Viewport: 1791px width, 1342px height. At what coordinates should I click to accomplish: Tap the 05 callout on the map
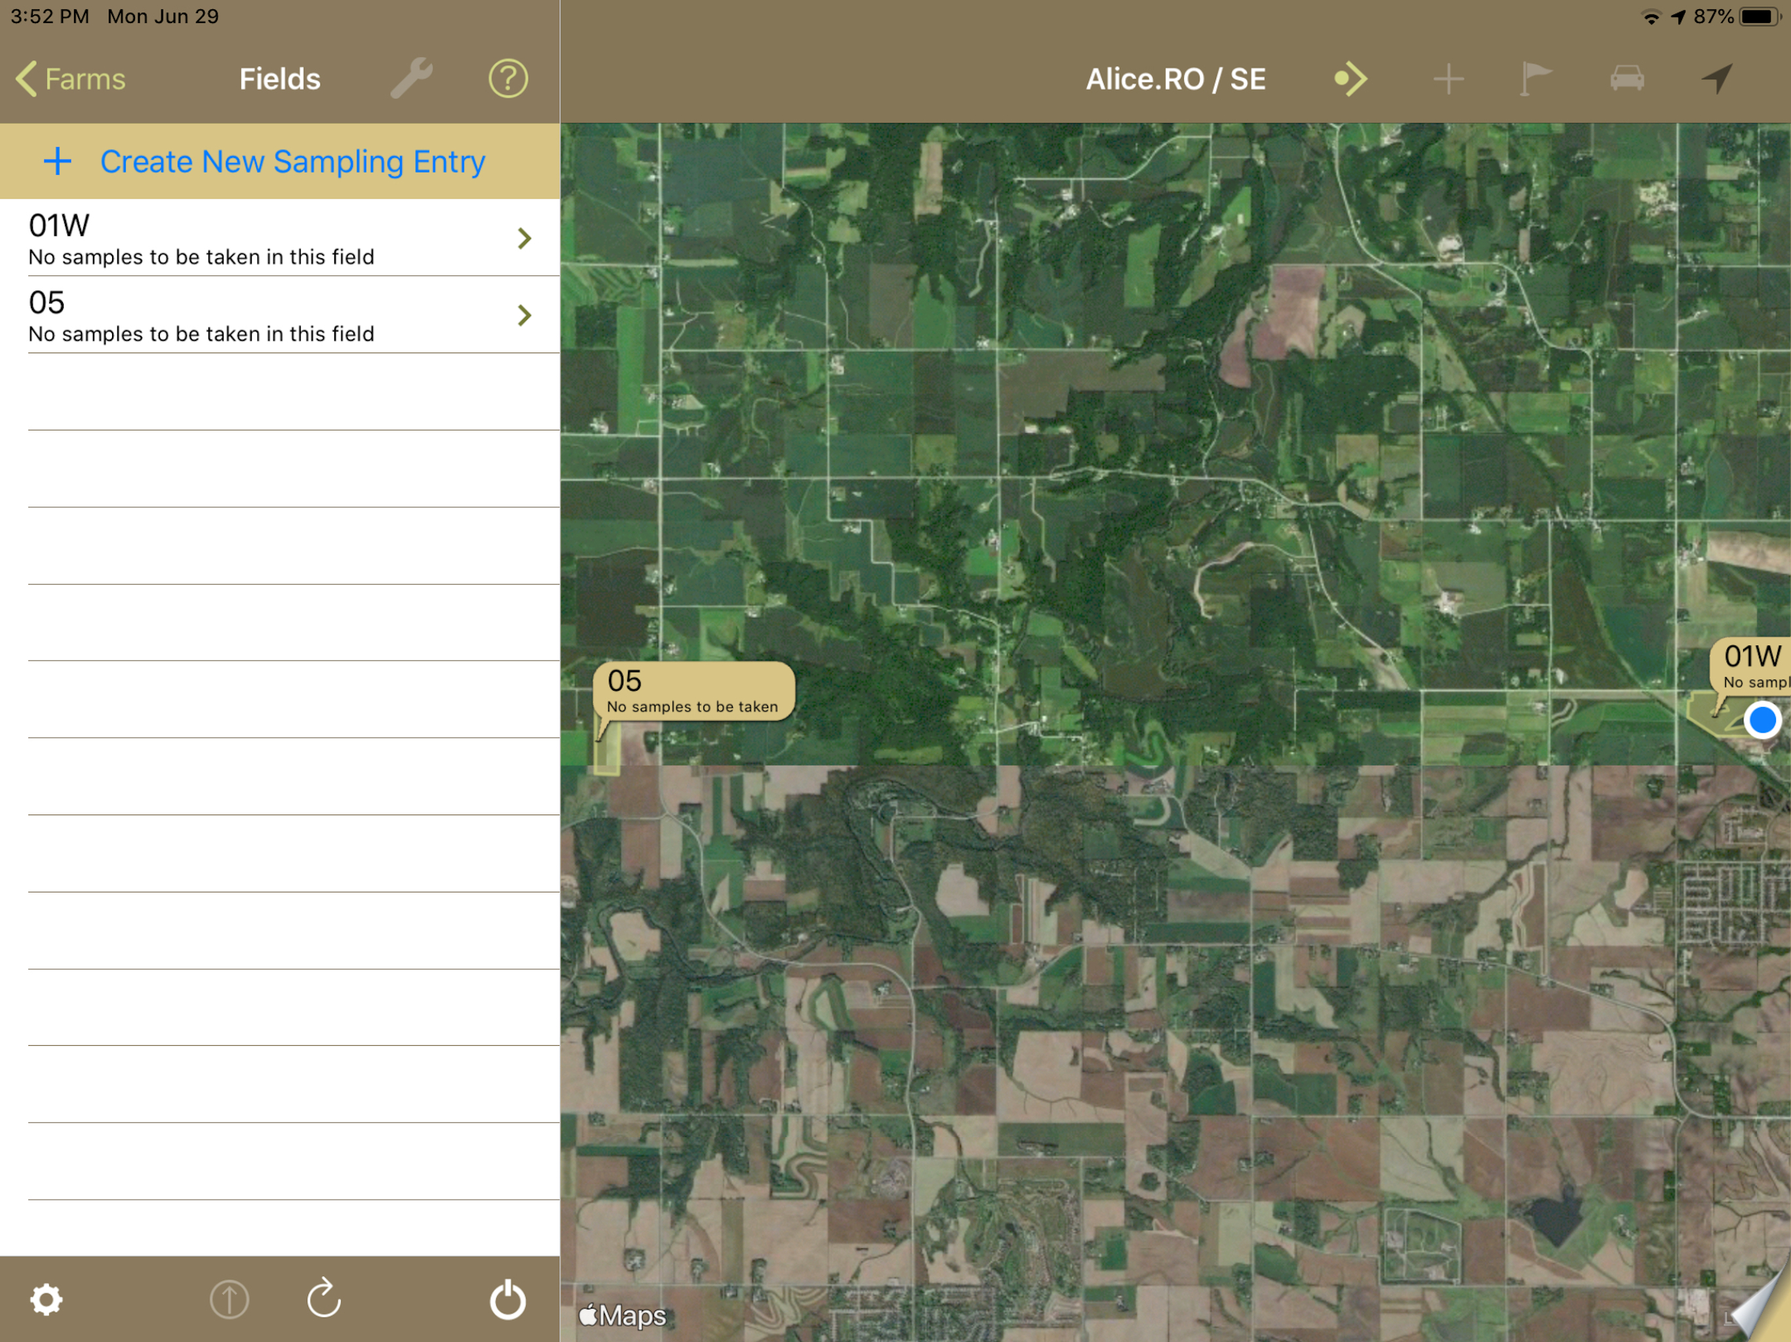click(693, 691)
